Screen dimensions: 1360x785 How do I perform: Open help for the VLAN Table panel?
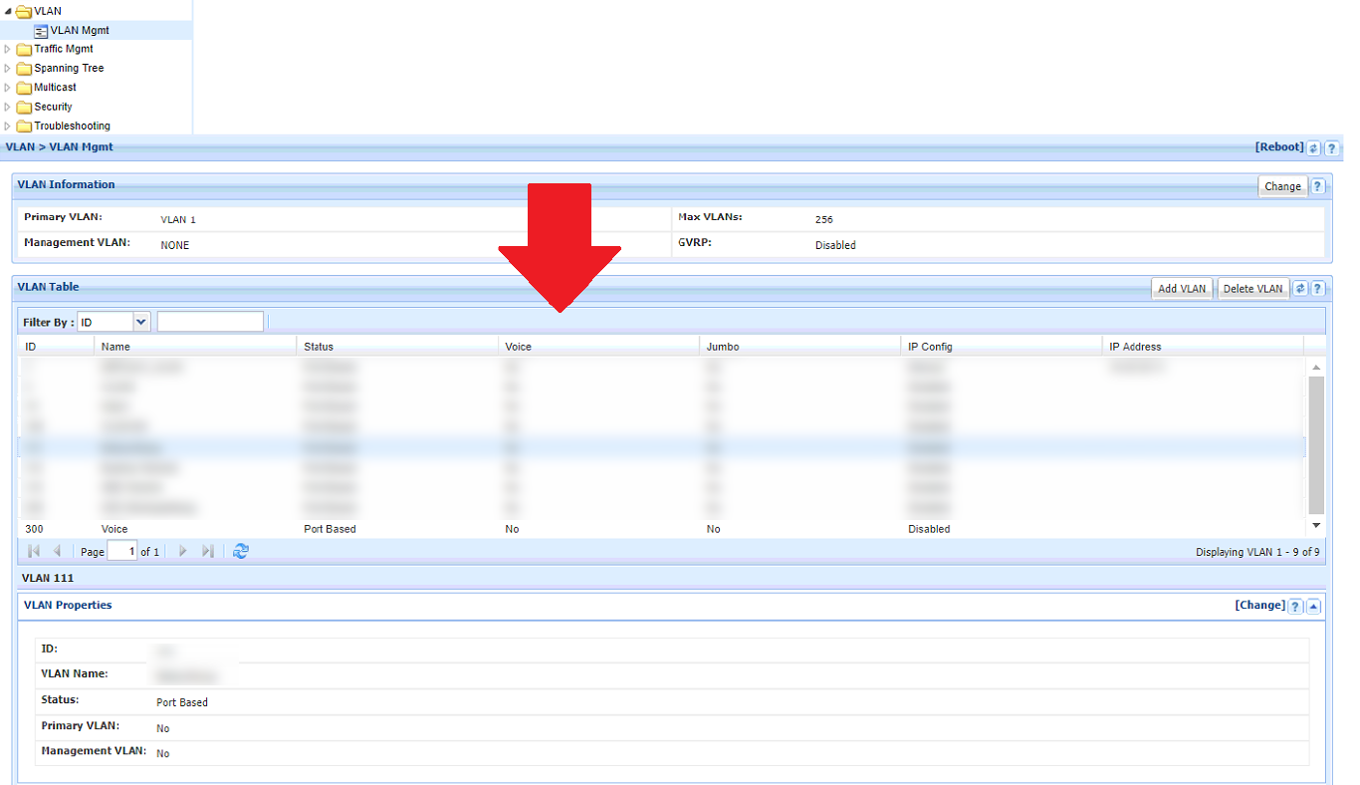pyautogui.click(x=1317, y=289)
